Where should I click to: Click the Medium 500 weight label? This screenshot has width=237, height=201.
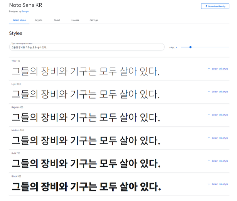[17, 130]
